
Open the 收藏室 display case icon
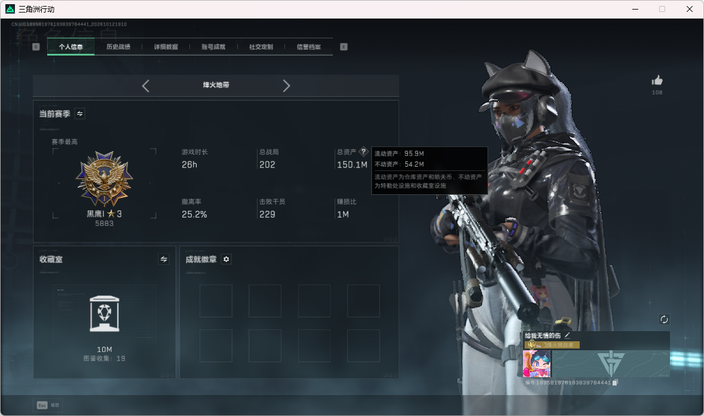pyautogui.click(x=104, y=314)
